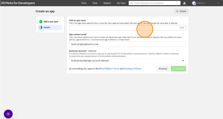The image size is (223, 119).
Task: Open the purple circular widget at bottom left
Action: click(x=8, y=114)
